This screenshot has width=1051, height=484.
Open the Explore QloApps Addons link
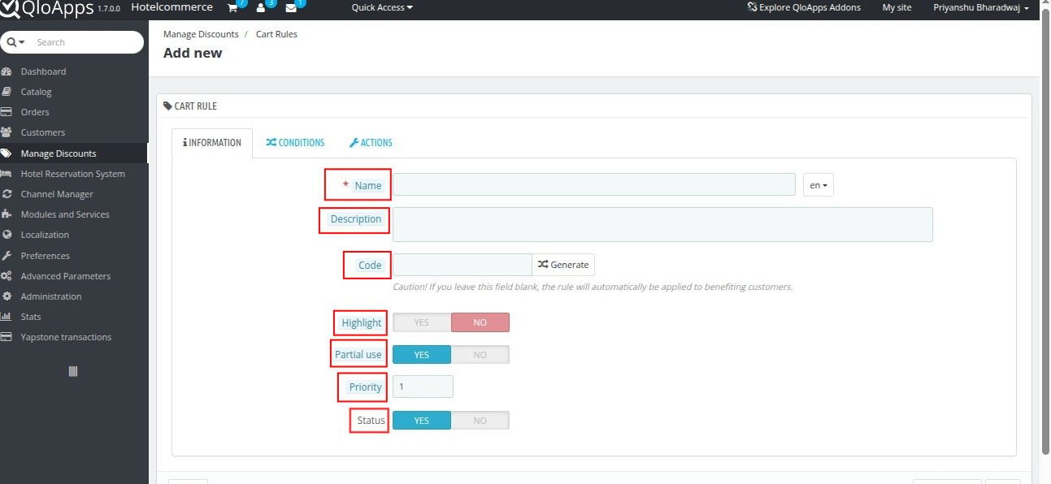coord(803,7)
